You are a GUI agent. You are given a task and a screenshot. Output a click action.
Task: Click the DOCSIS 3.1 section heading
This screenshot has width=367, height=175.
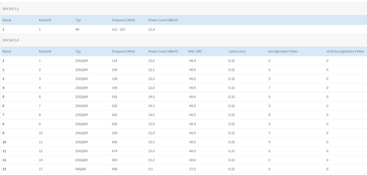10,8
